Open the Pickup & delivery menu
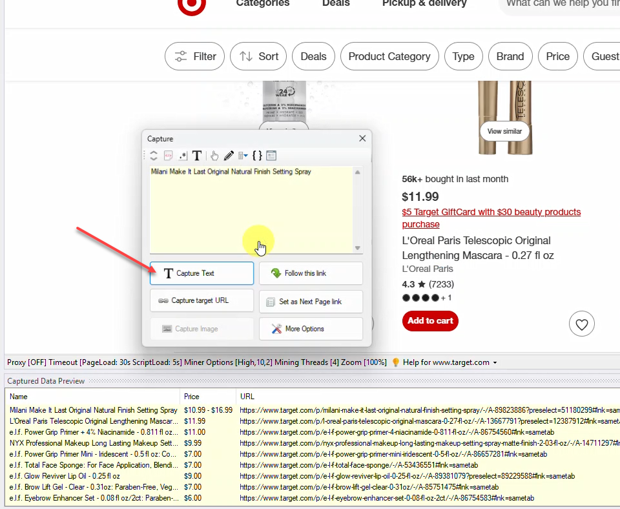 pos(424,3)
